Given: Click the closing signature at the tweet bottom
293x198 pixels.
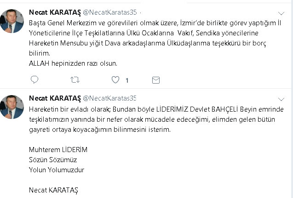Looking at the screenshot, I should [55, 190].
